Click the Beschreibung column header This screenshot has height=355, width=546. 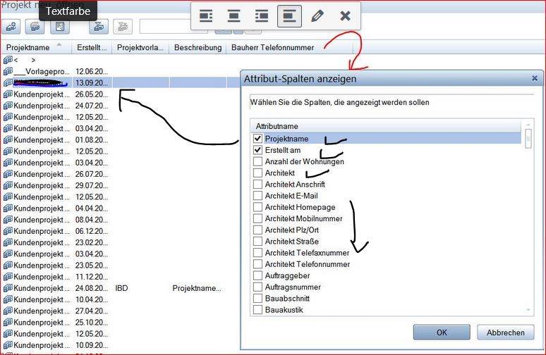point(196,47)
